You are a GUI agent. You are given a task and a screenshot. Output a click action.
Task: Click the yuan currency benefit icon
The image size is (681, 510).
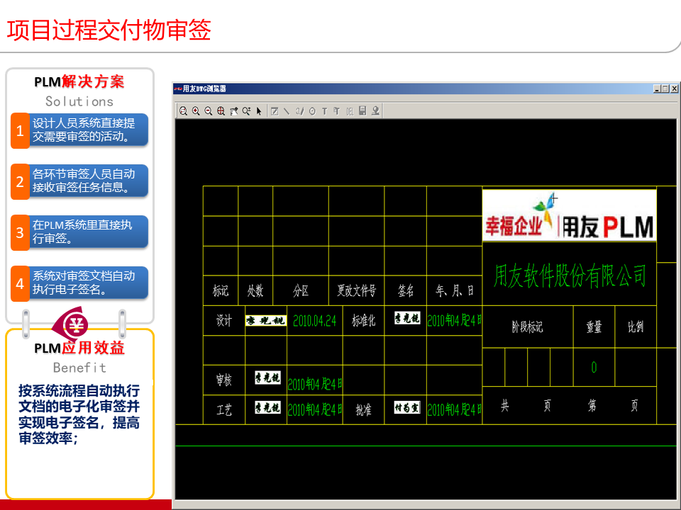click(74, 324)
